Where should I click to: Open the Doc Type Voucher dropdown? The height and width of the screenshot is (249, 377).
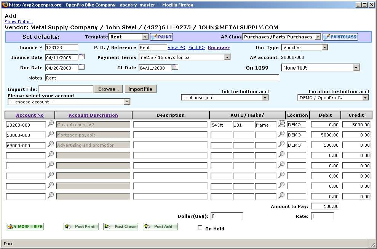point(324,48)
